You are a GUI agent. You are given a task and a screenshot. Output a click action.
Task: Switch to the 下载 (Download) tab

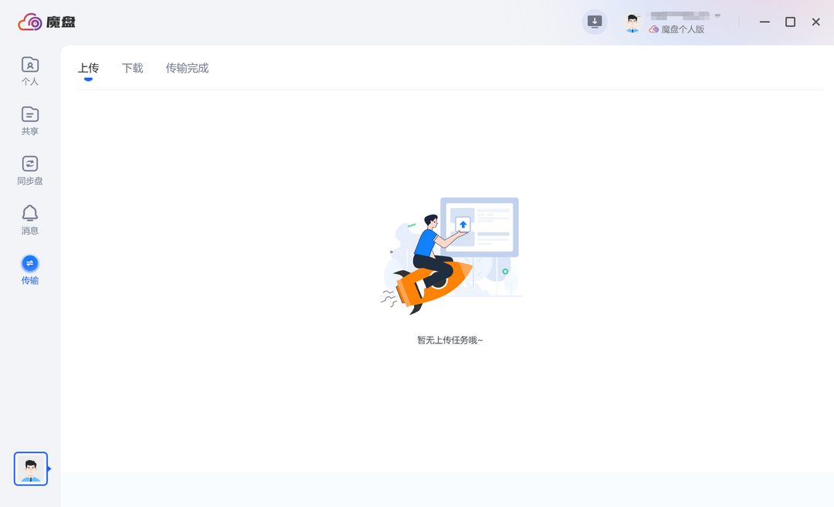coord(131,68)
